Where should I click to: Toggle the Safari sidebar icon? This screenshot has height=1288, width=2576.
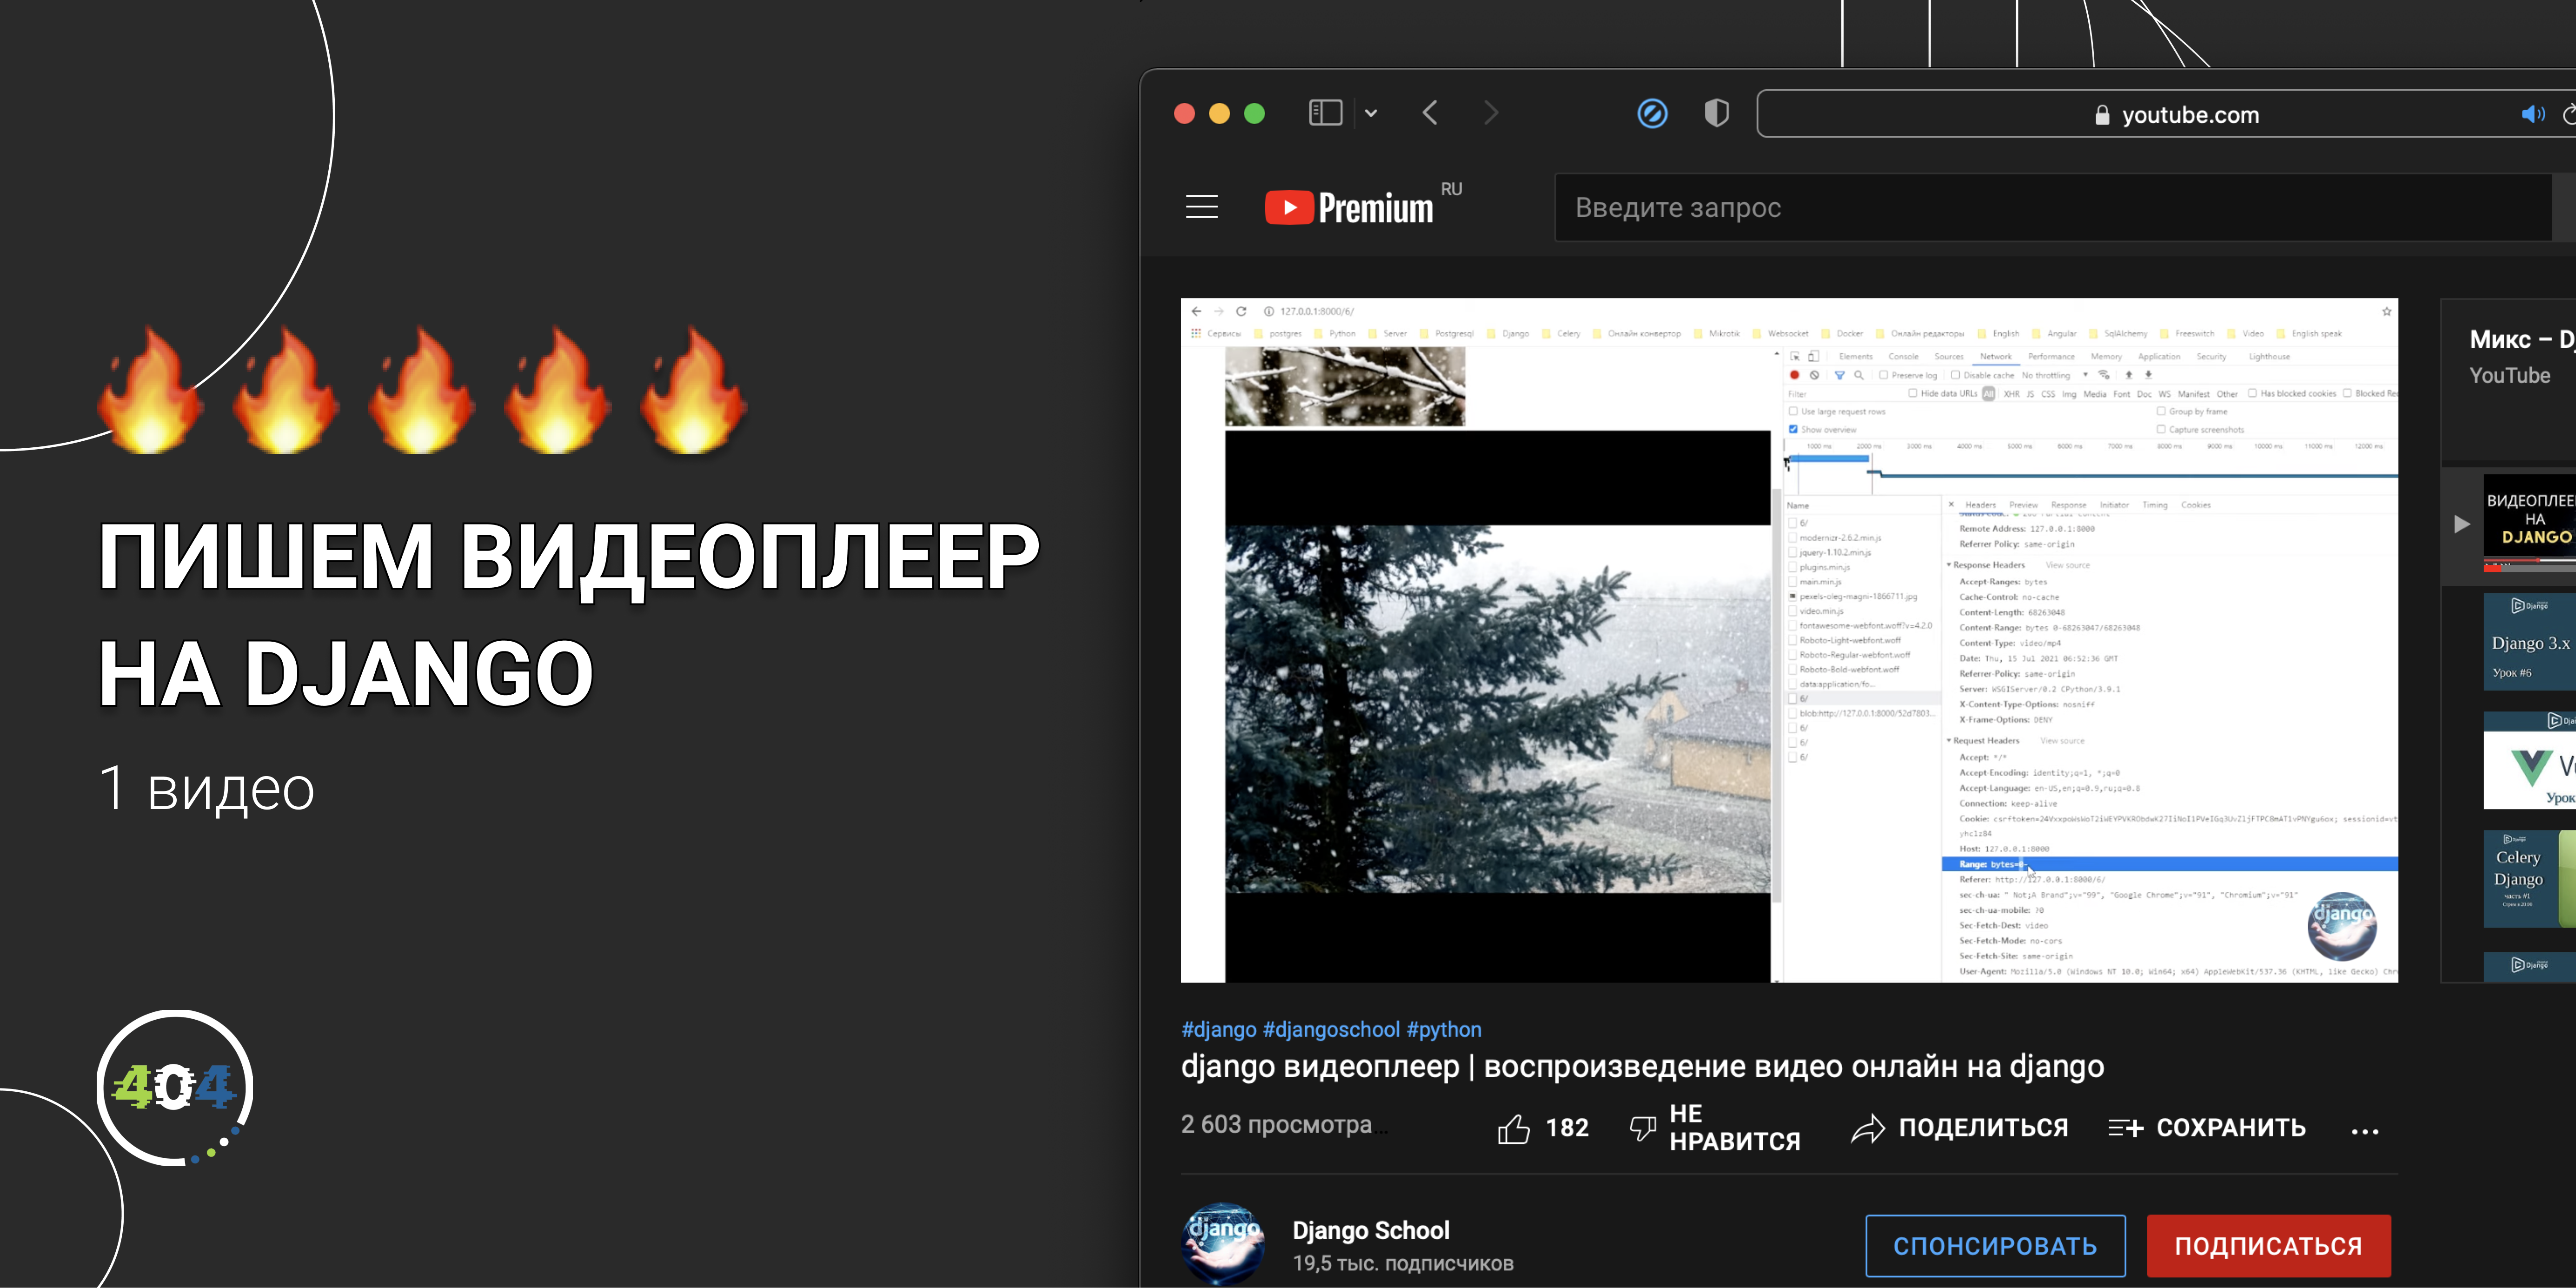tap(1325, 113)
